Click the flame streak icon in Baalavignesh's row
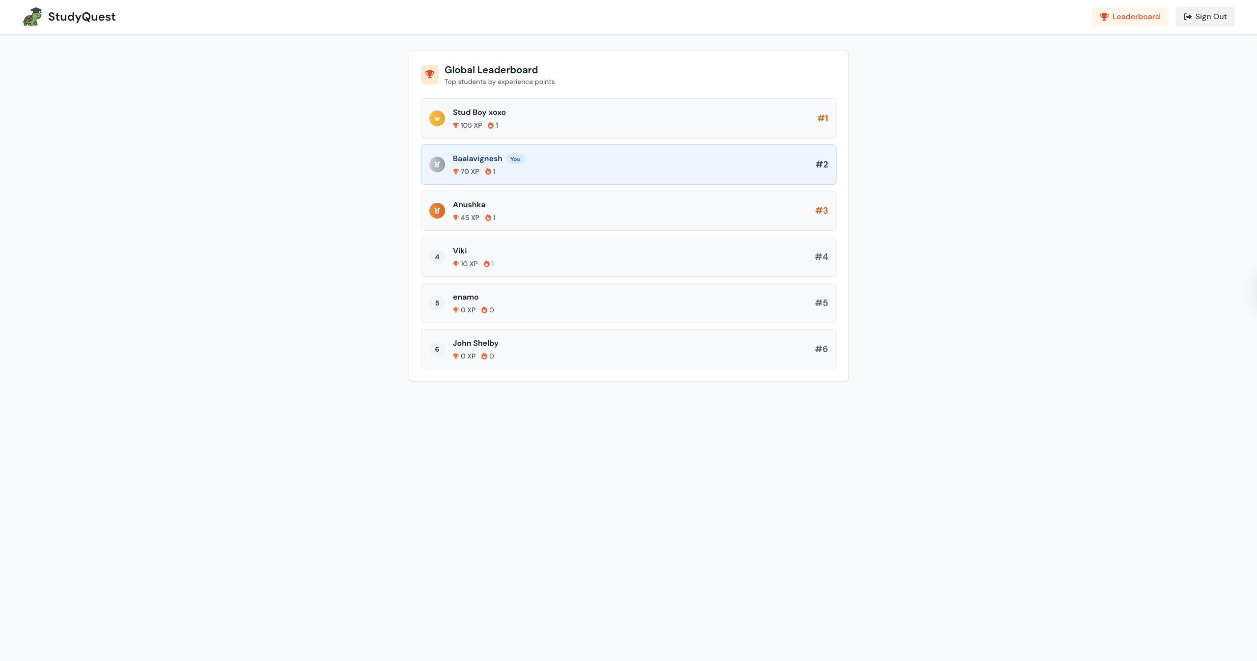1257x661 pixels. click(488, 171)
